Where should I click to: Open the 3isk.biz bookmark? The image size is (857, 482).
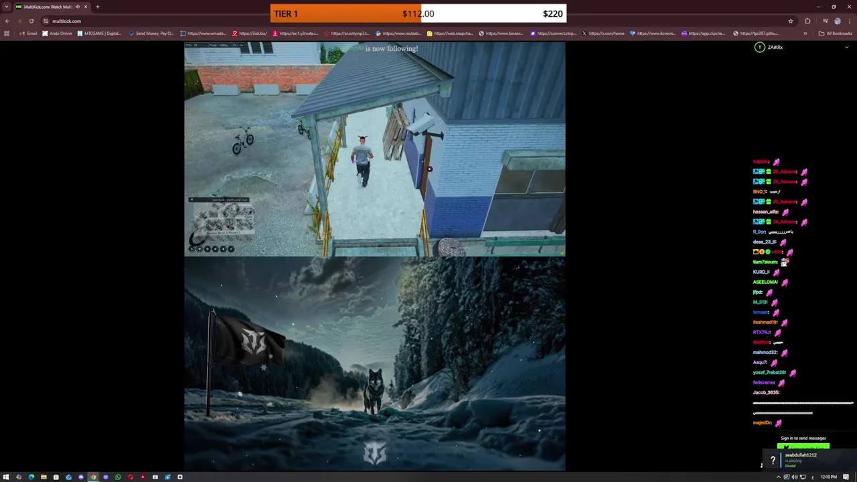pos(250,33)
